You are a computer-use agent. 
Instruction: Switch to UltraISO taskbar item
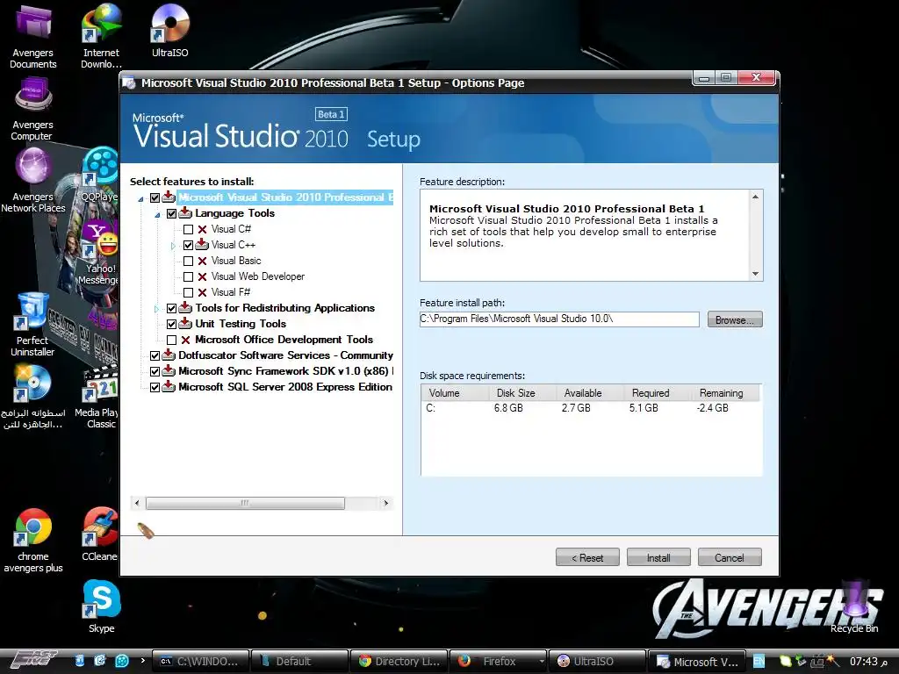point(597,662)
